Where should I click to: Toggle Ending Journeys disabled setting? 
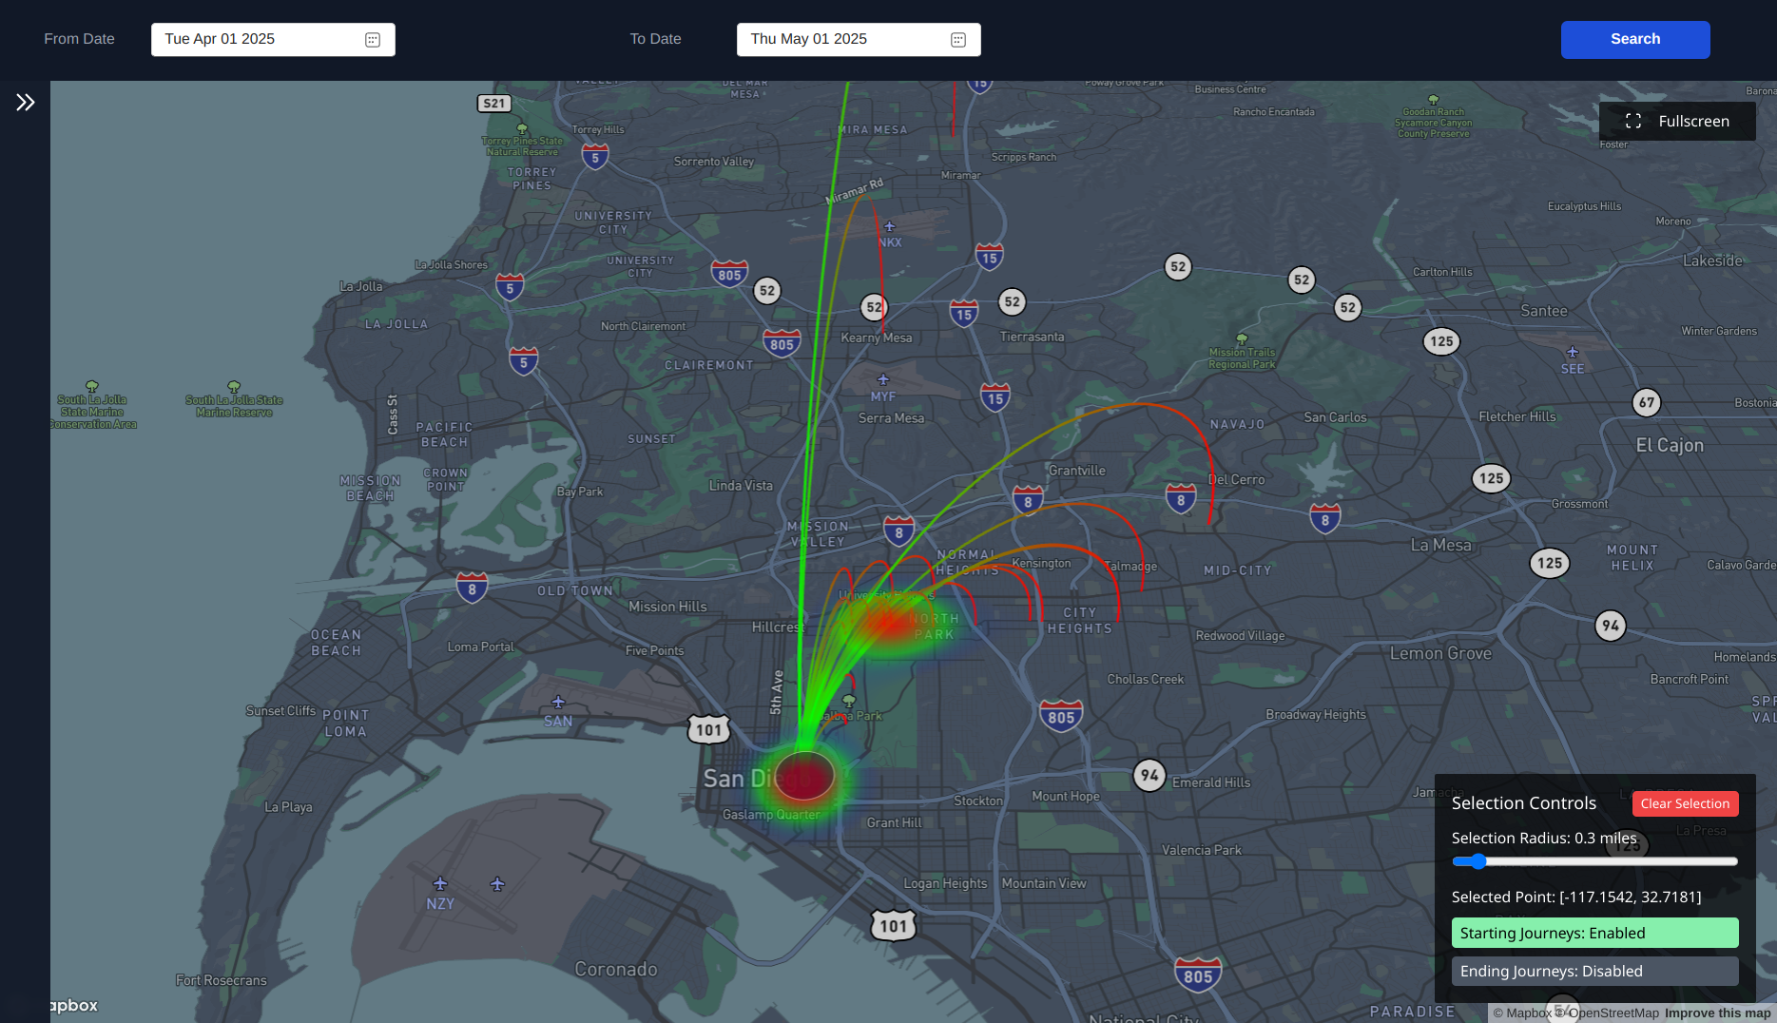pos(1594,972)
